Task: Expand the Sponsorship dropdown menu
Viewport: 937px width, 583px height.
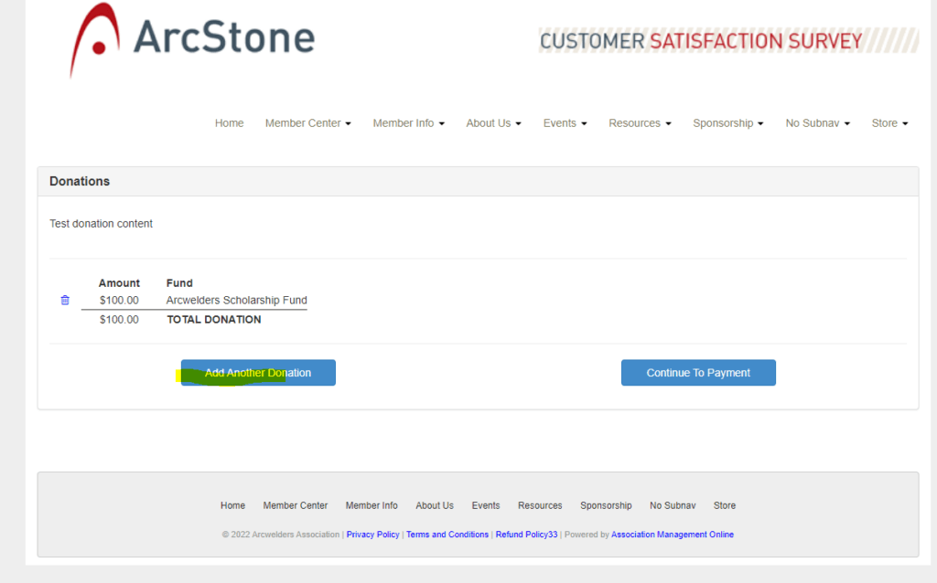Action: [x=727, y=123]
